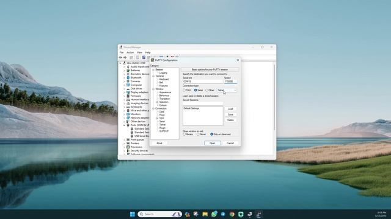The height and width of the screenshot is (219, 391).
Task: Click the Forward arrow in Device Manager toolbar
Action: click(125, 58)
